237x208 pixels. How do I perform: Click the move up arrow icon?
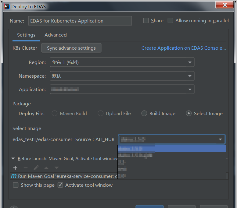coord(46,168)
